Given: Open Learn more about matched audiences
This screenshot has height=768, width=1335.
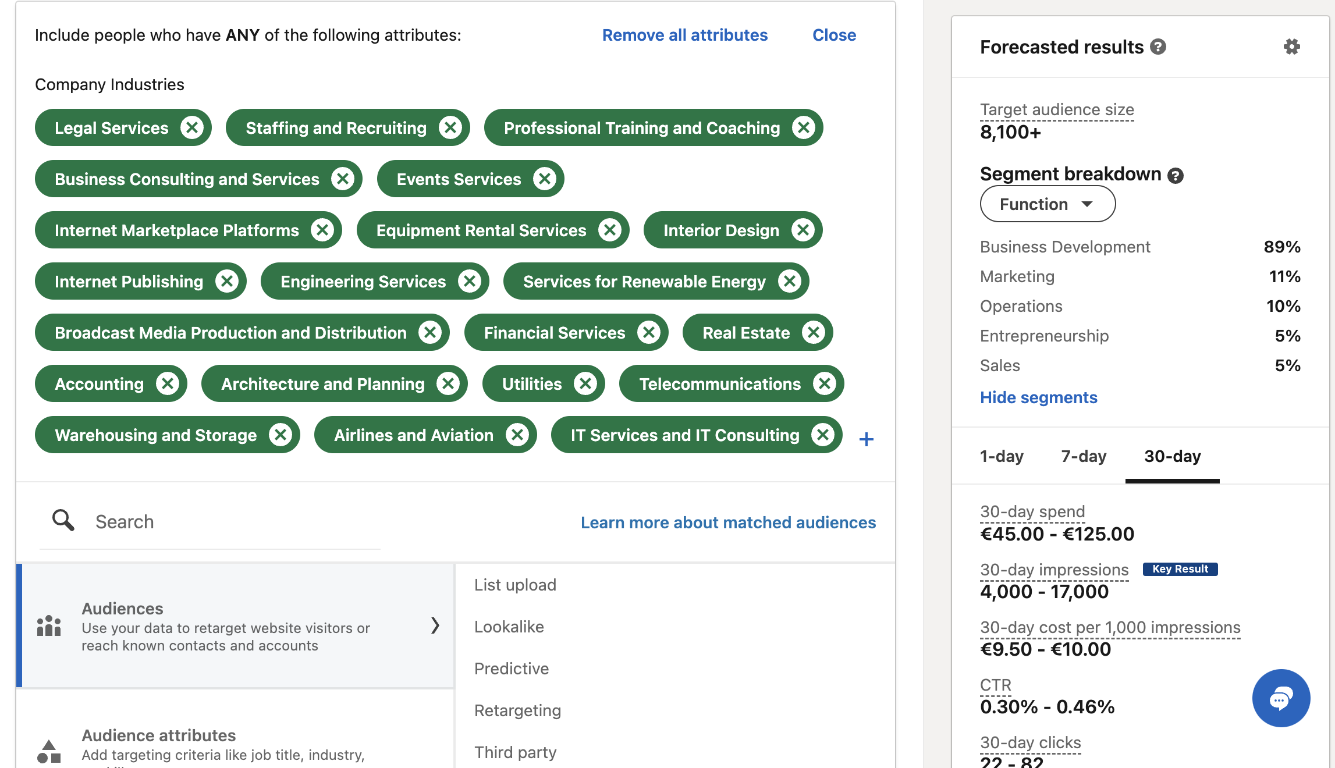Looking at the screenshot, I should click(728, 522).
